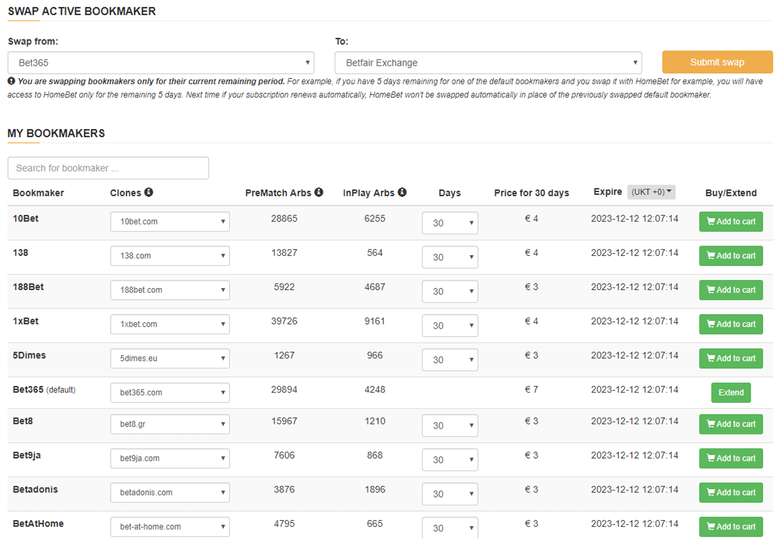Click the cart icon on 10Bet's Add to cart button
The height and width of the screenshot is (544, 780).
(711, 221)
